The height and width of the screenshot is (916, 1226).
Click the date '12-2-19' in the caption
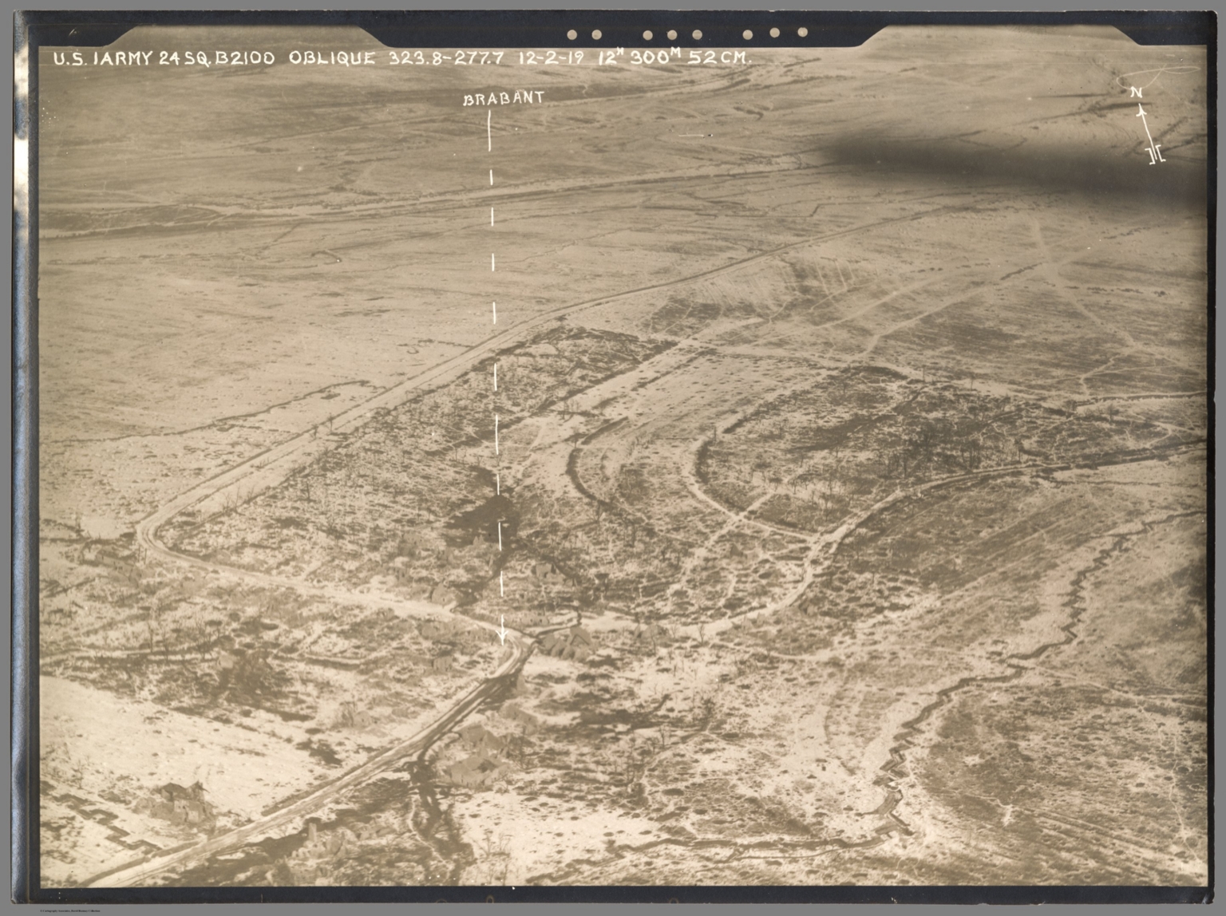(552, 57)
